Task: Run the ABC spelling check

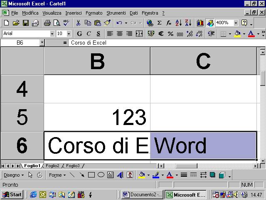Action: click(66, 23)
